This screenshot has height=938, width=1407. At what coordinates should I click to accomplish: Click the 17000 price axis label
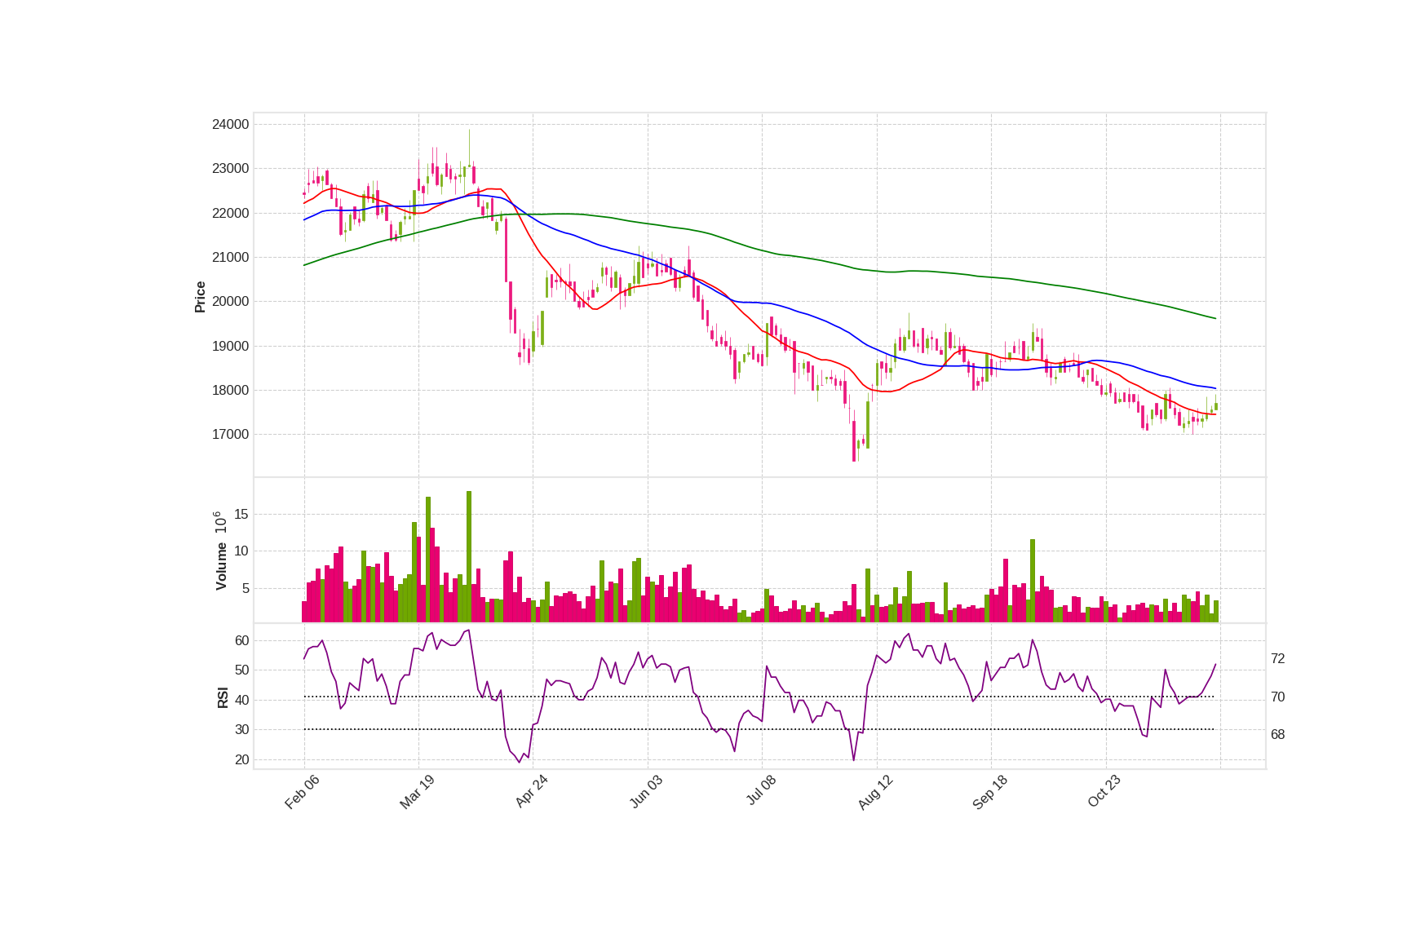click(x=230, y=435)
